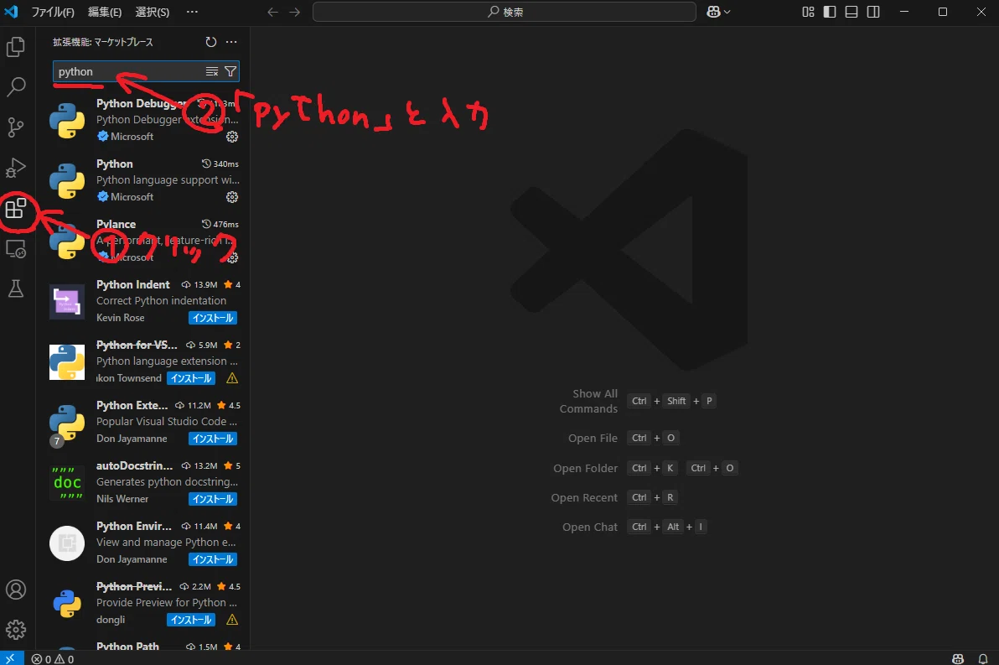999x665 pixels.
Task: Toggle the secondary side bar
Action: pyautogui.click(x=873, y=12)
